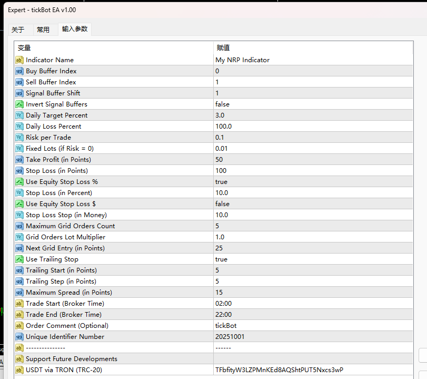
Task: Toggle the Invert Signal Buffers false value
Action: click(x=313, y=104)
